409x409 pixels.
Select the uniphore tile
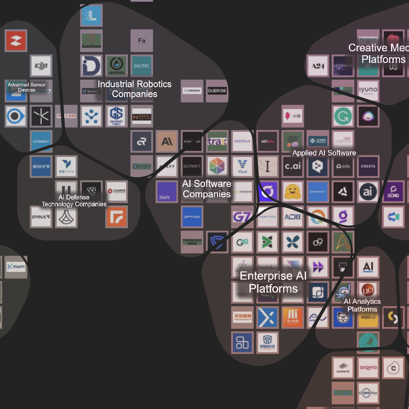pos(343,141)
